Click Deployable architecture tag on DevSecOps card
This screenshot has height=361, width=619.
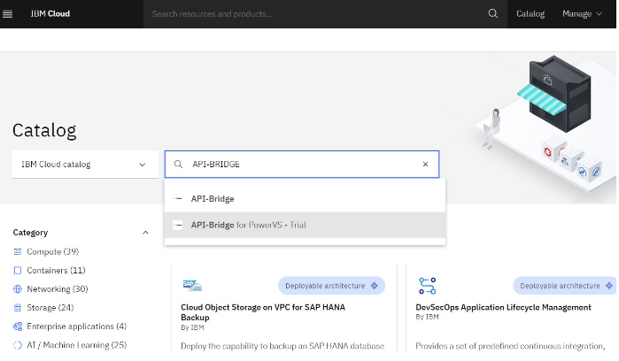565,286
